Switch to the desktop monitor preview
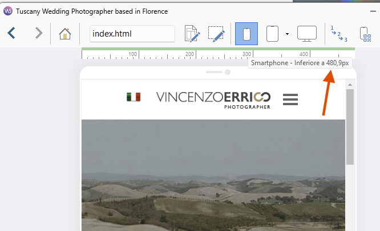The width and height of the screenshot is (380, 231). point(307,34)
